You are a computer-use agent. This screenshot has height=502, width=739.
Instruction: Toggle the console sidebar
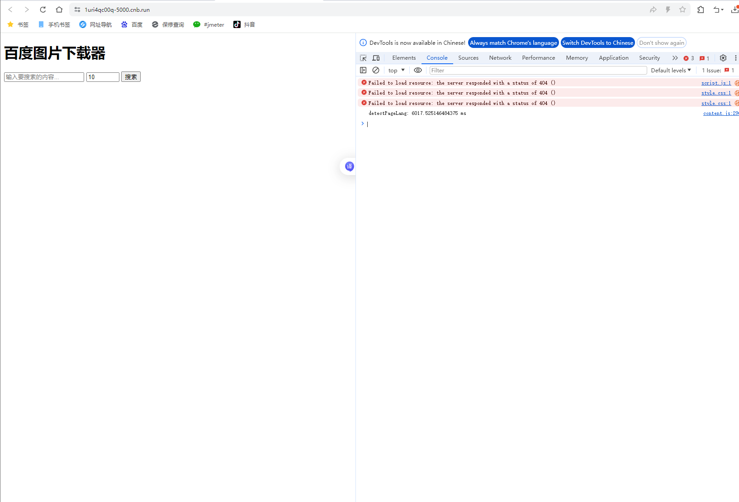(x=363, y=70)
